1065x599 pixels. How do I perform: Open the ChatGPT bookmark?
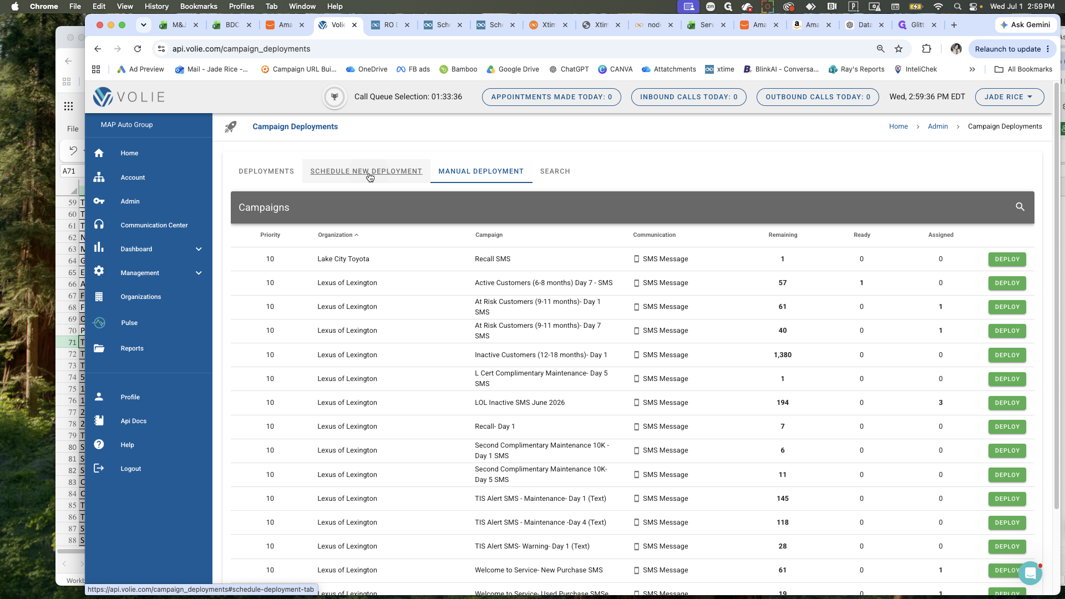569,69
